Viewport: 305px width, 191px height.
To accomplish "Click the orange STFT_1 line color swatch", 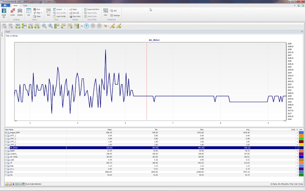I will (x=301, y=136).
